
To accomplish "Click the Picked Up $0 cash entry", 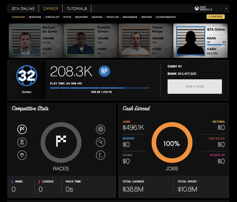I will [217, 159].
